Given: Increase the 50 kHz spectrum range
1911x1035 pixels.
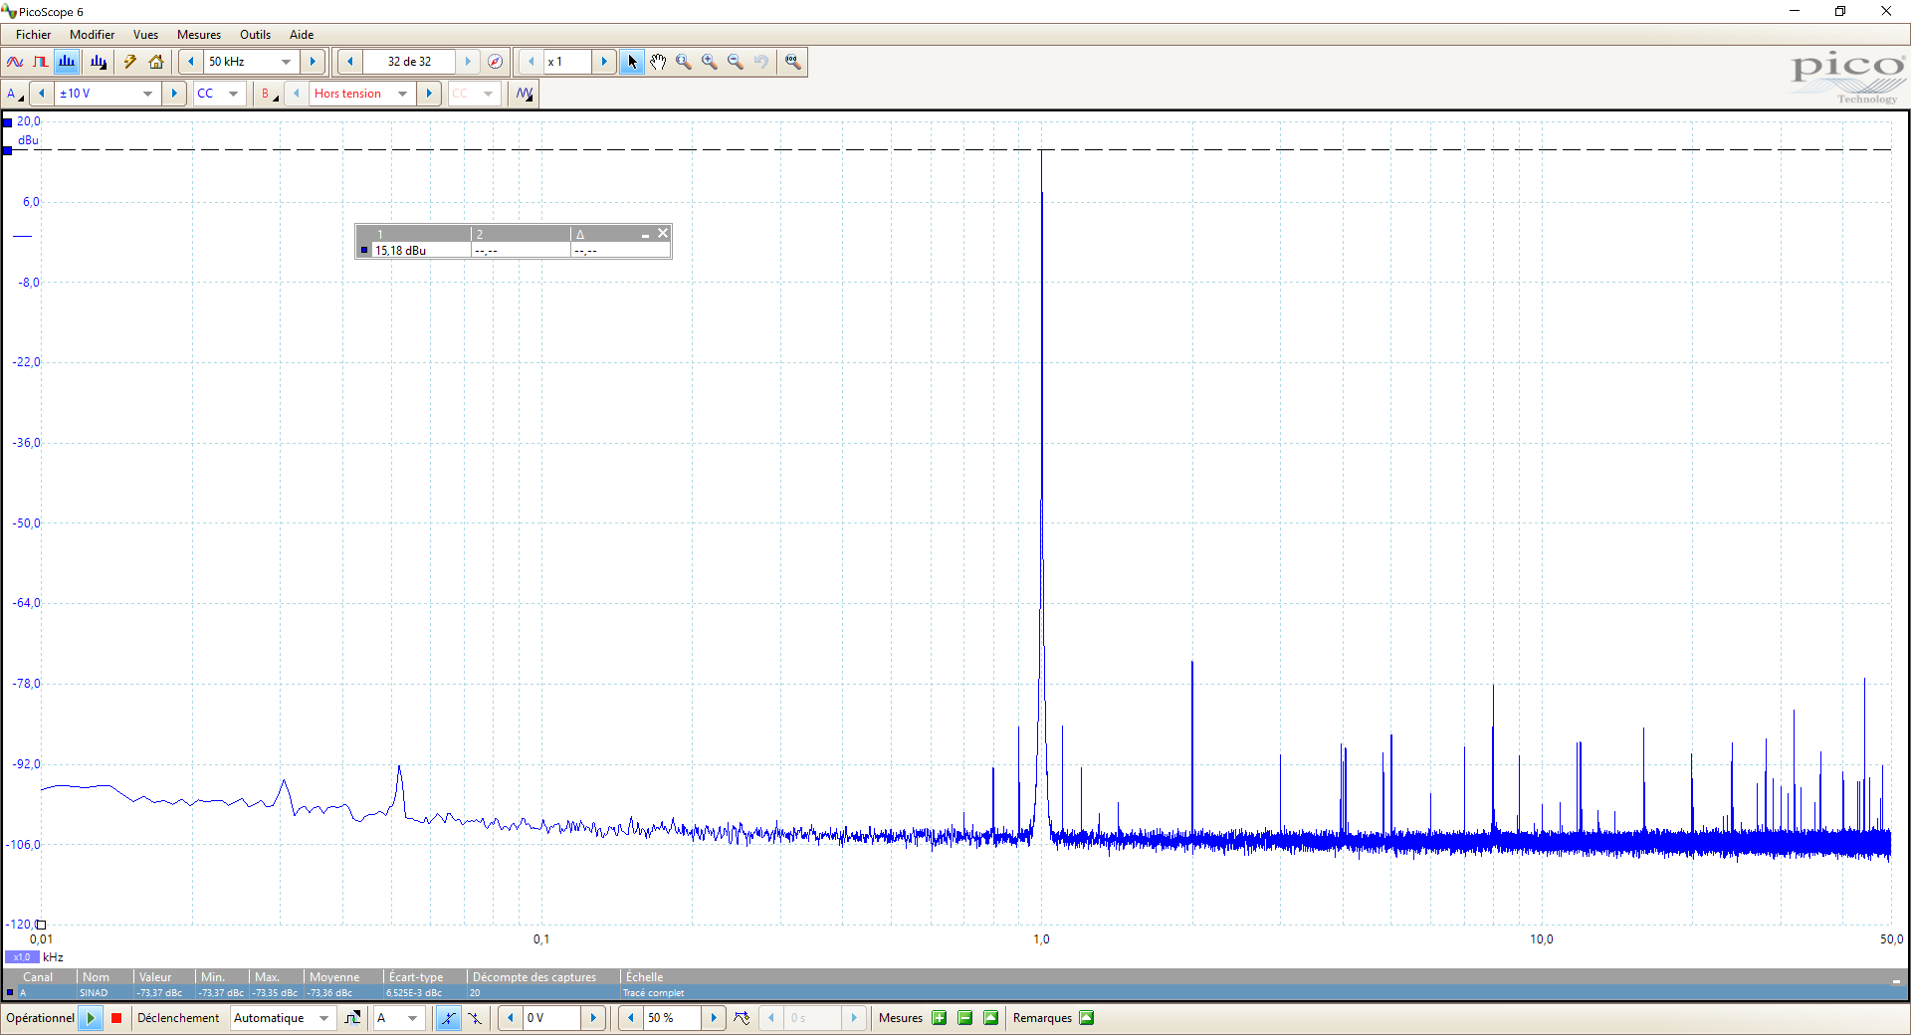Looking at the screenshot, I should tap(313, 62).
